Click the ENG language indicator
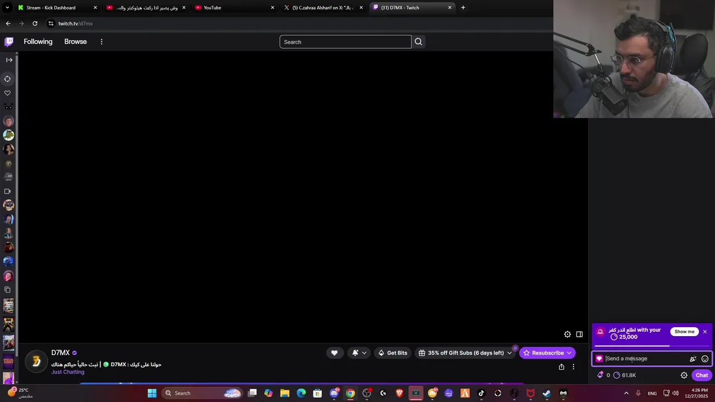 click(652, 393)
